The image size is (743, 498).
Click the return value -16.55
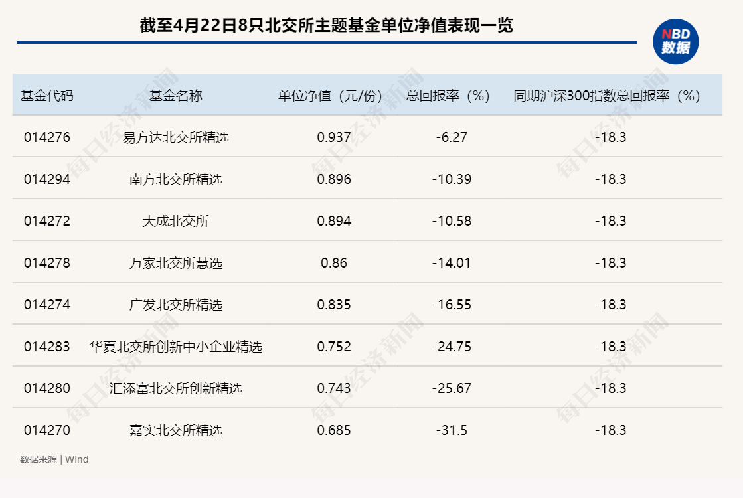pyautogui.click(x=452, y=304)
